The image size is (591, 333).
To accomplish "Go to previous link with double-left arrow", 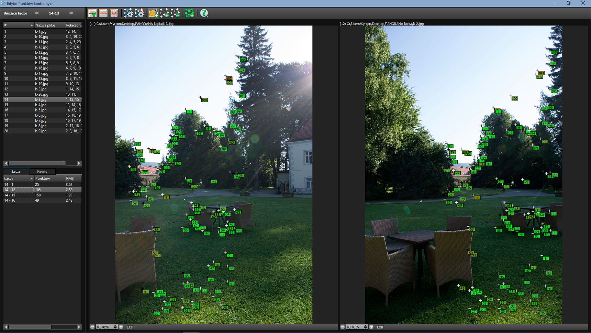I will [36, 13].
